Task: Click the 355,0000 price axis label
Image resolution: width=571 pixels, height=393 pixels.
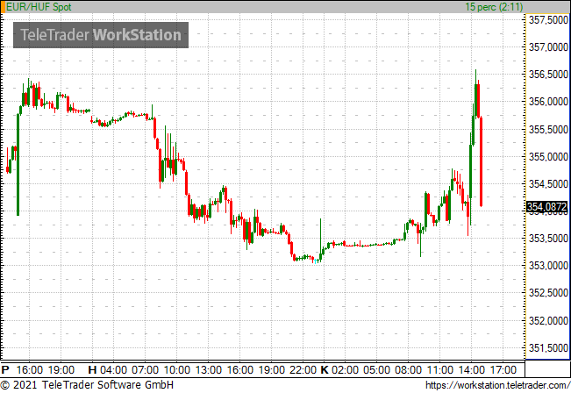Action: coord(548,157)
